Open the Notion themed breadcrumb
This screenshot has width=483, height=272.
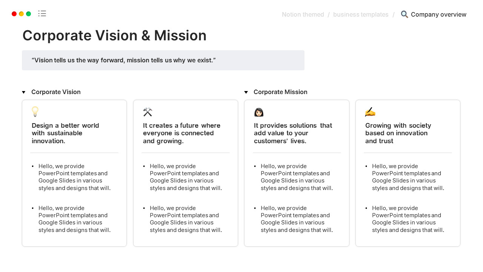pos(303,14)
